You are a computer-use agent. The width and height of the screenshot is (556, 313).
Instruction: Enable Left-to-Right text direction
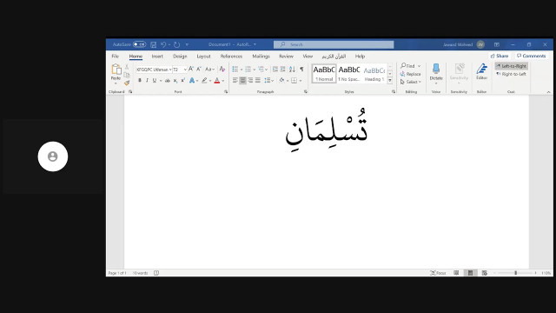(512, 66)
